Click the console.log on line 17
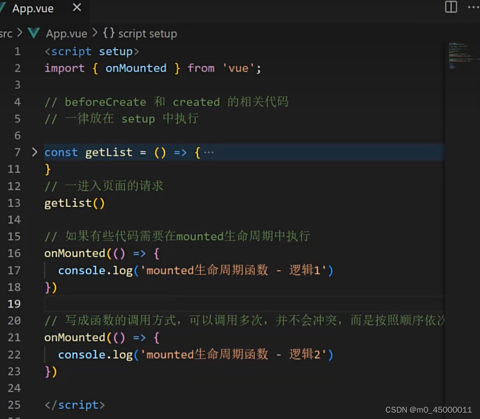Image resolution: width=480 pixels, height=419 pixels. click(x=94, y=270)
